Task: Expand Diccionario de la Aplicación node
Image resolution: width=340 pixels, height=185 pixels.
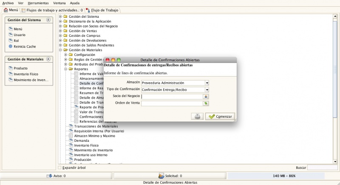Action: tap(60, 21)
